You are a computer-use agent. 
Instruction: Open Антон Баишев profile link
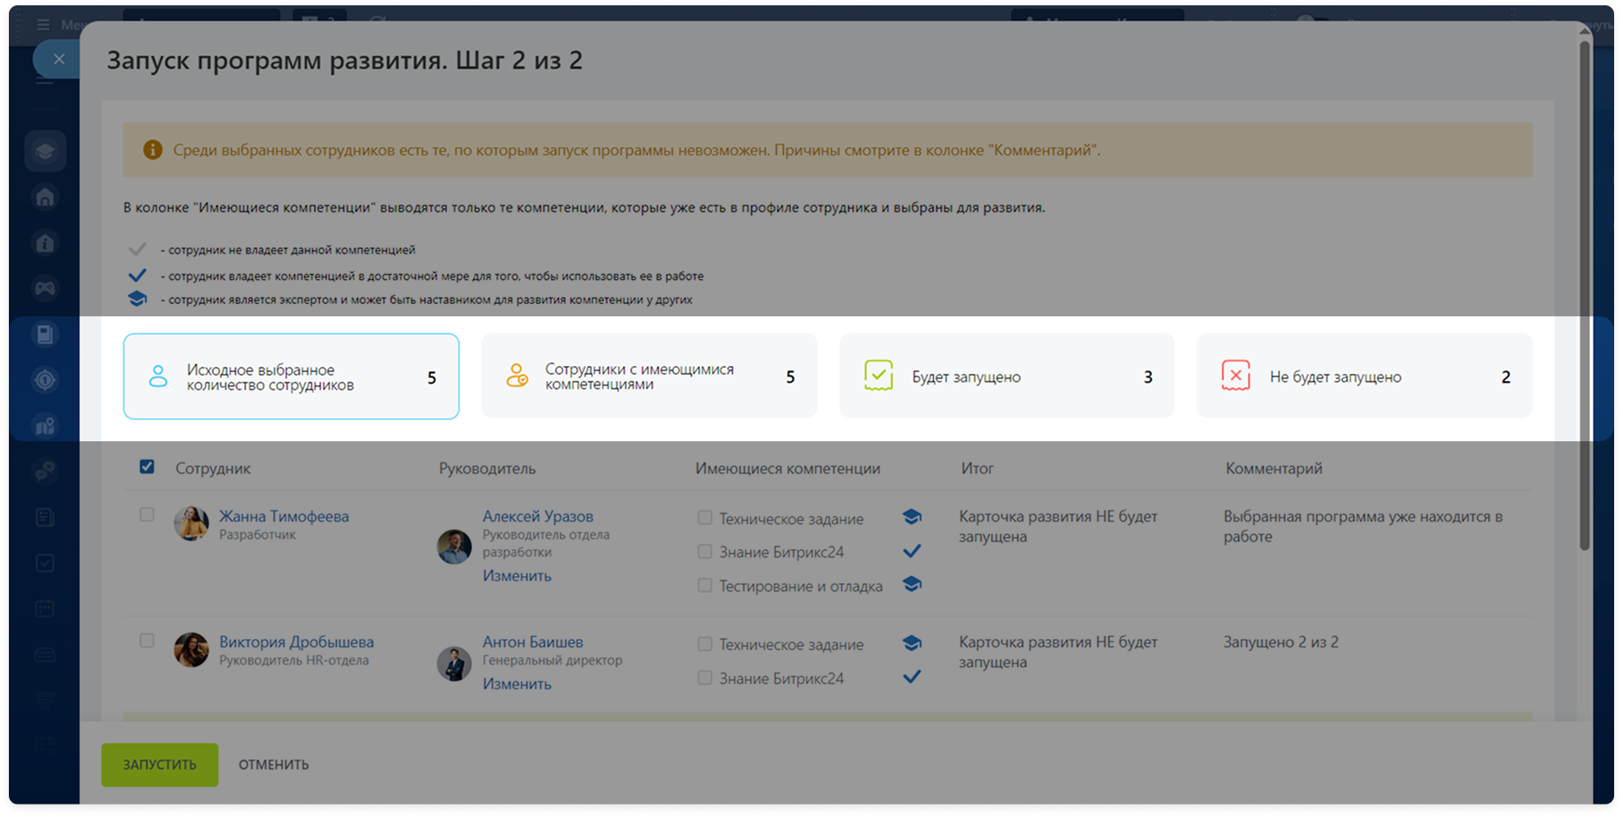532,642
